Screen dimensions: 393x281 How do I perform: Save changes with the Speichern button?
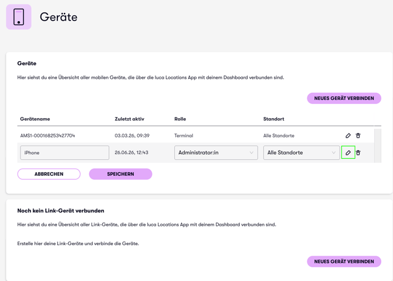tap(121, 174)
